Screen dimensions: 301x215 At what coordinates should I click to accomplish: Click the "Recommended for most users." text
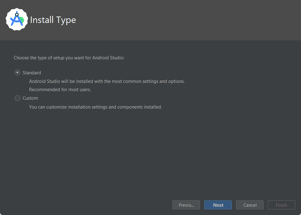[60, 90]
